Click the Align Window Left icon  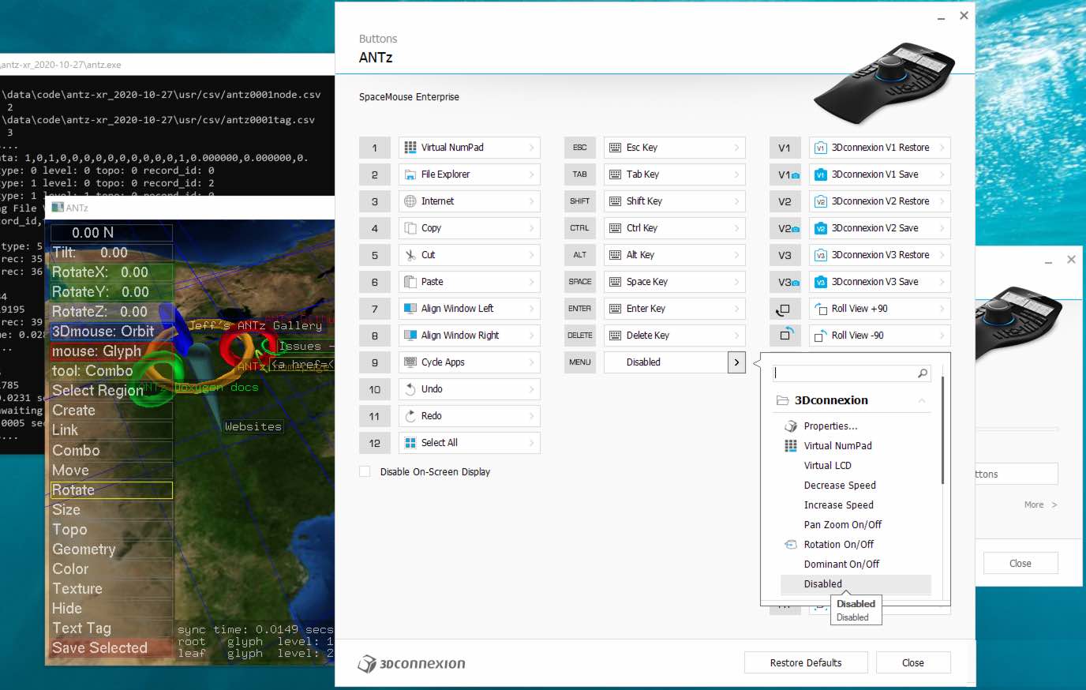point(410,309)
